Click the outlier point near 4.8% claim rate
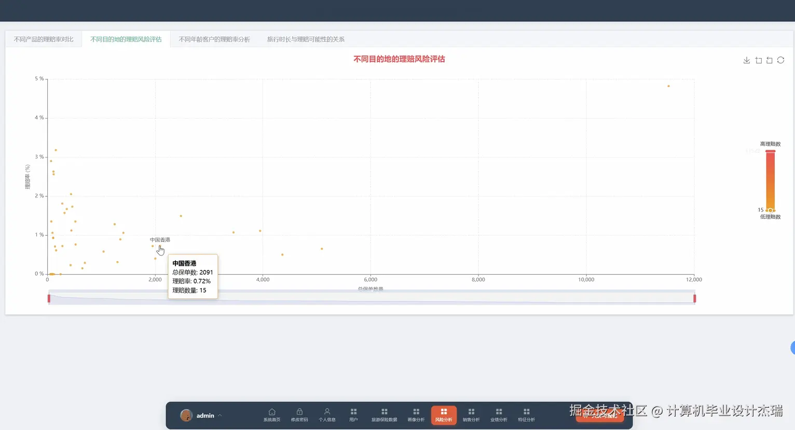The width and height of the screenshot is (795, 430). click(668, 86)
